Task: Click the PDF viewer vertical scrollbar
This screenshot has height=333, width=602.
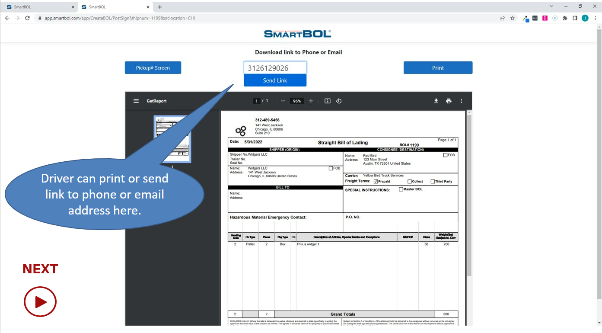Action: click(469, 195)
